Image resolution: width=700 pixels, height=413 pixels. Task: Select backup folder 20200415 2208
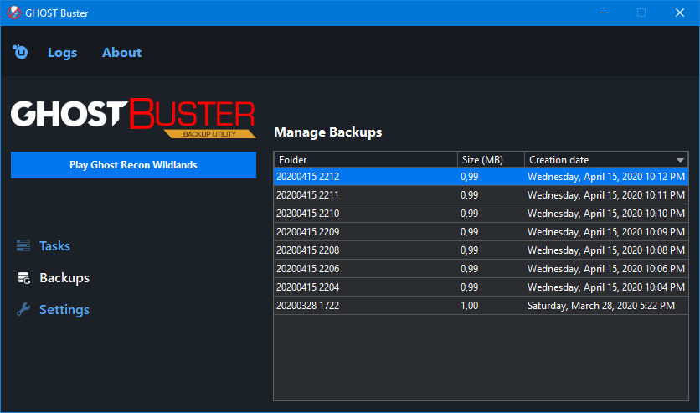(307, 250)
